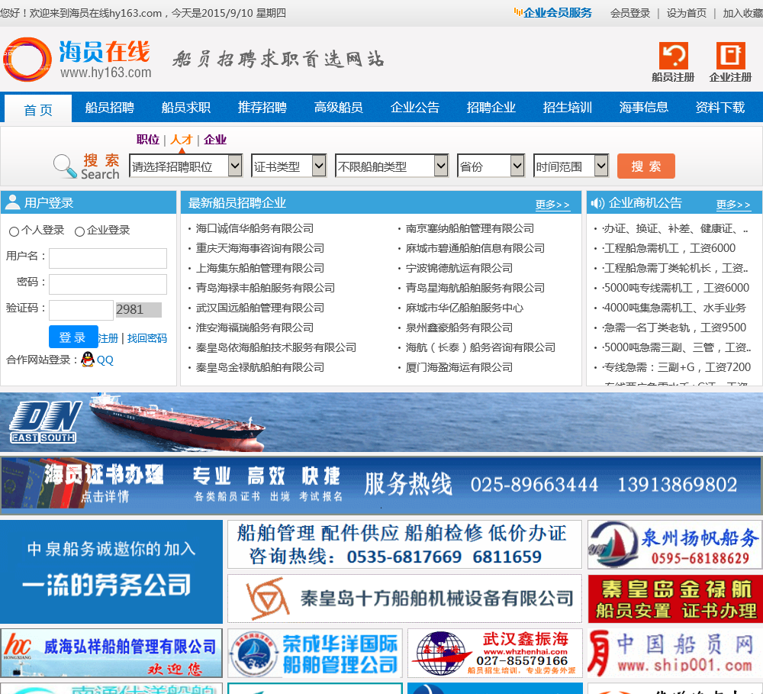
Task: Click the QQ penguin login icon
Action: pyautogui.click(x=88, y=360)
